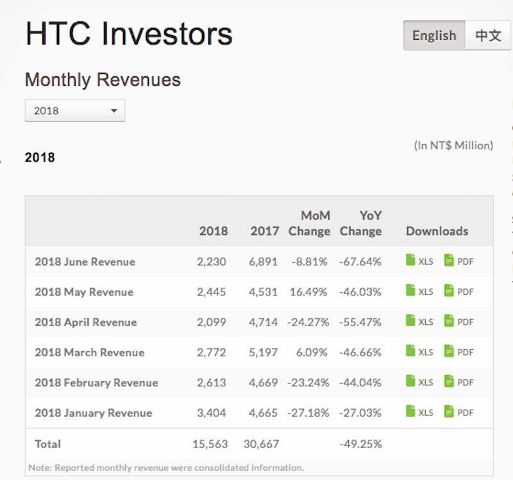Open January revenue PDF icon

tap(449, 411)
